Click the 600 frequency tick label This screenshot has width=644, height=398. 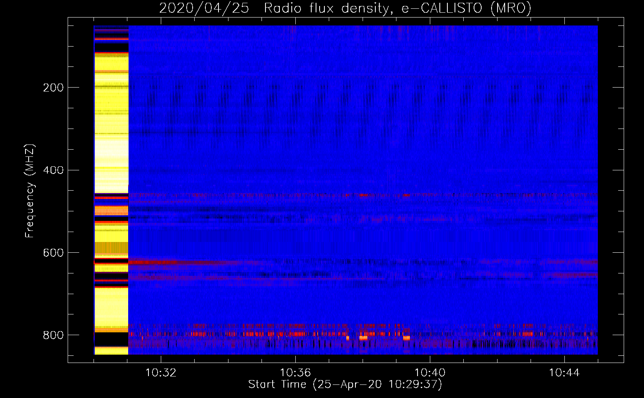pos(53,253)
